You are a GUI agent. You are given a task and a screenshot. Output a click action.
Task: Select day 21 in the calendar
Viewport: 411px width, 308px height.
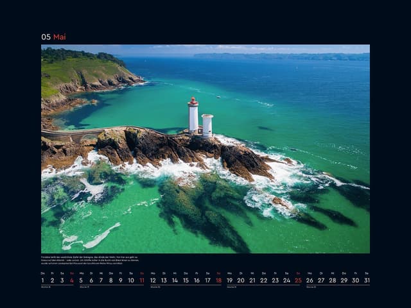coord(252,280)
